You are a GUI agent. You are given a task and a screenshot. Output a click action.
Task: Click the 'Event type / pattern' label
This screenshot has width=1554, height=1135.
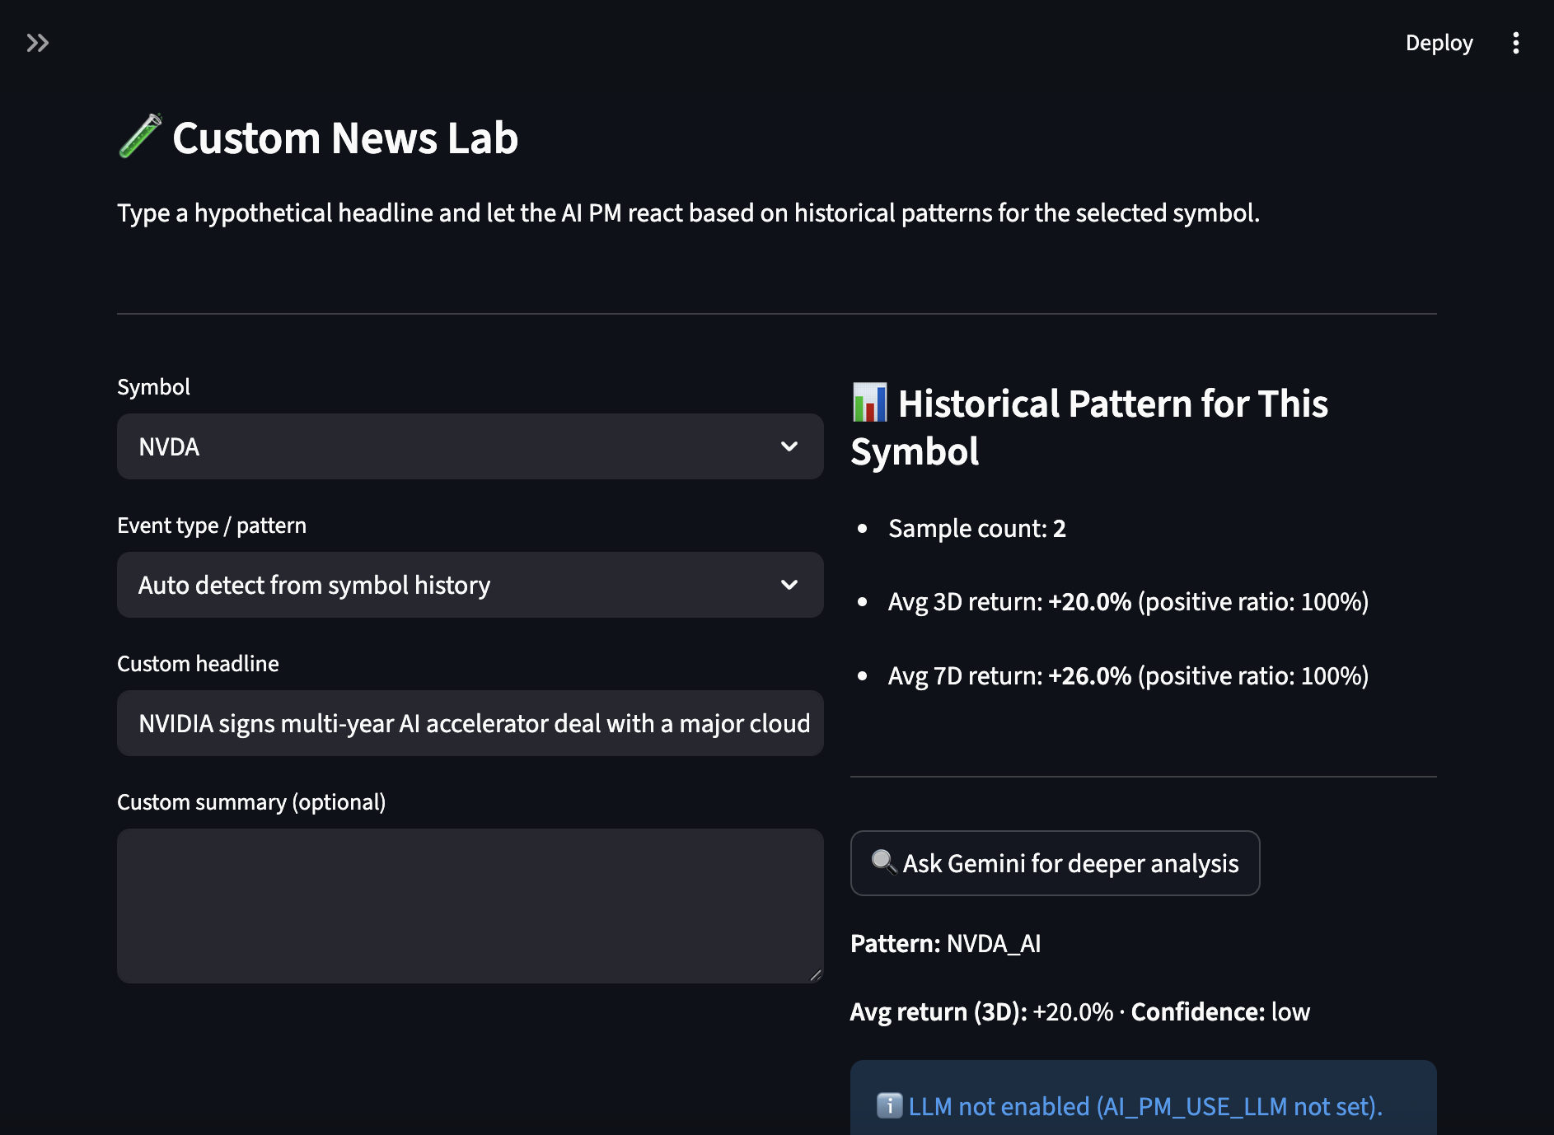[x=212, y=525]
